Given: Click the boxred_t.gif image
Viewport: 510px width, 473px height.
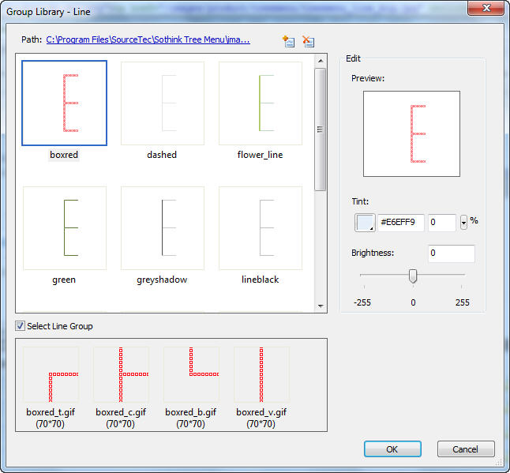Looking at the screenshot, I should point(51,374).
